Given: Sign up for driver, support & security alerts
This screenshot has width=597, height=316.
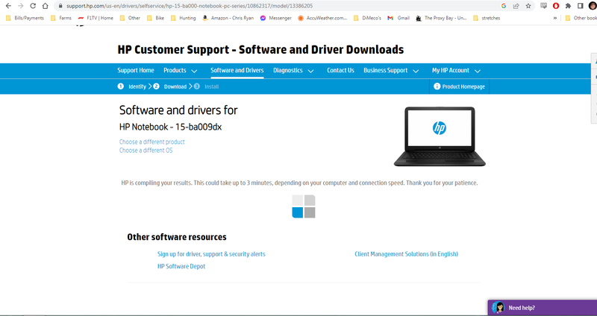Looking at the screenshot, I should click(x=211, y=254).
